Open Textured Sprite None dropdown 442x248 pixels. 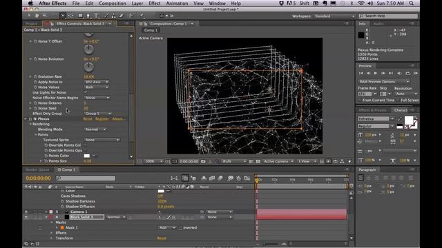point(102,140)
